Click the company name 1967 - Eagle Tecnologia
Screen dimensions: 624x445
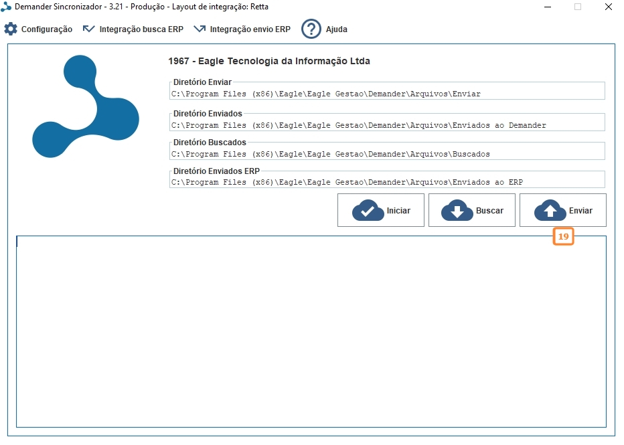269,61
